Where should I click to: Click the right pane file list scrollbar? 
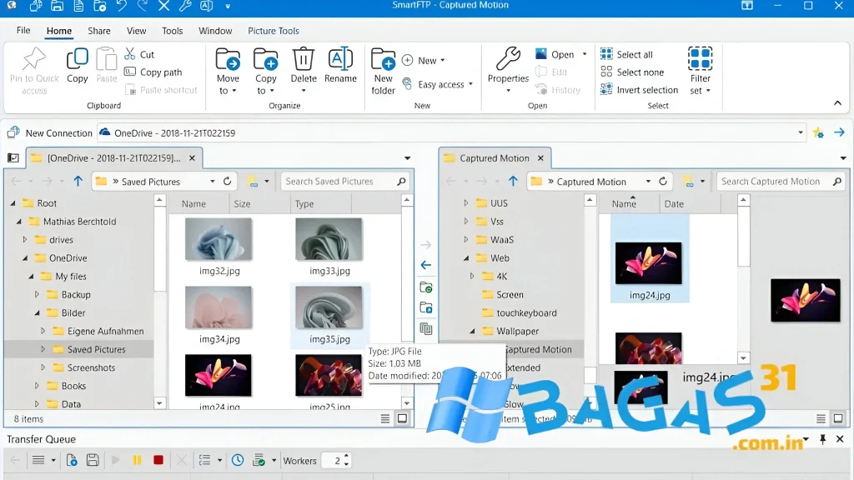743,278
